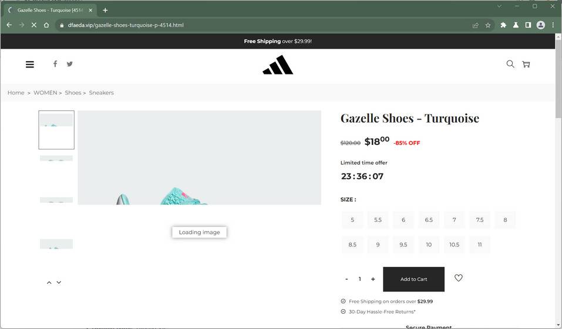Open browser profile menu
The width and height of the screenshot is (562, 329).
coord(540,25)
